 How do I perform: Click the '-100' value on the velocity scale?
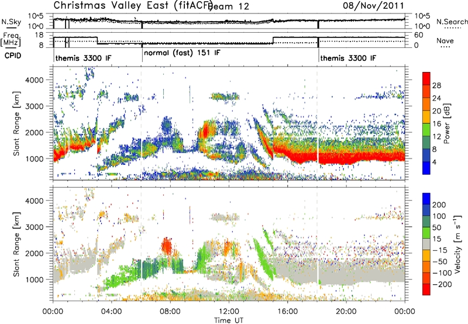click(x=442, y=273)
